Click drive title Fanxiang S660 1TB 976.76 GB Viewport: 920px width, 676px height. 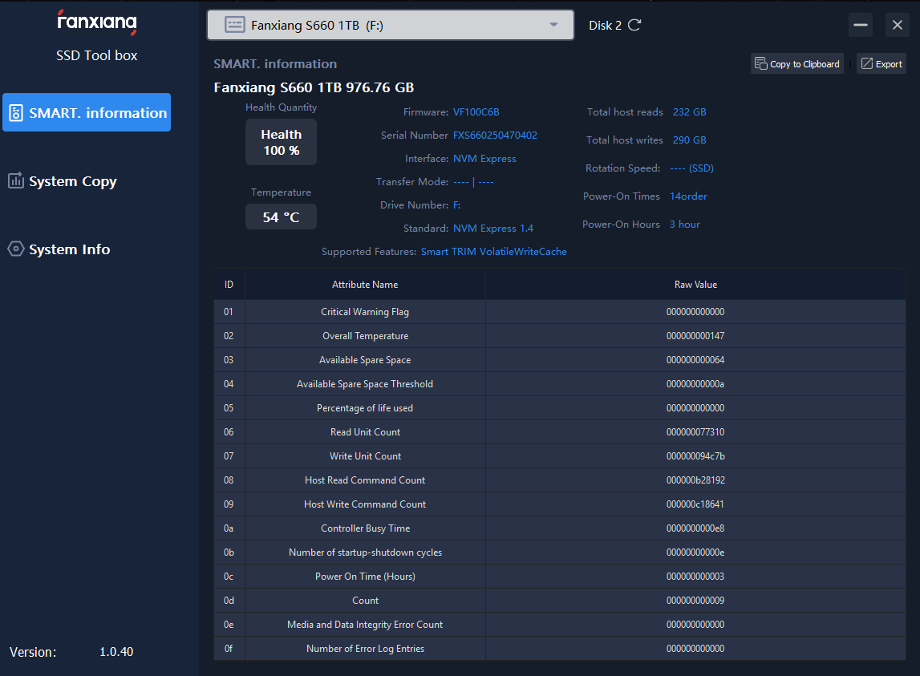[314, 87]
